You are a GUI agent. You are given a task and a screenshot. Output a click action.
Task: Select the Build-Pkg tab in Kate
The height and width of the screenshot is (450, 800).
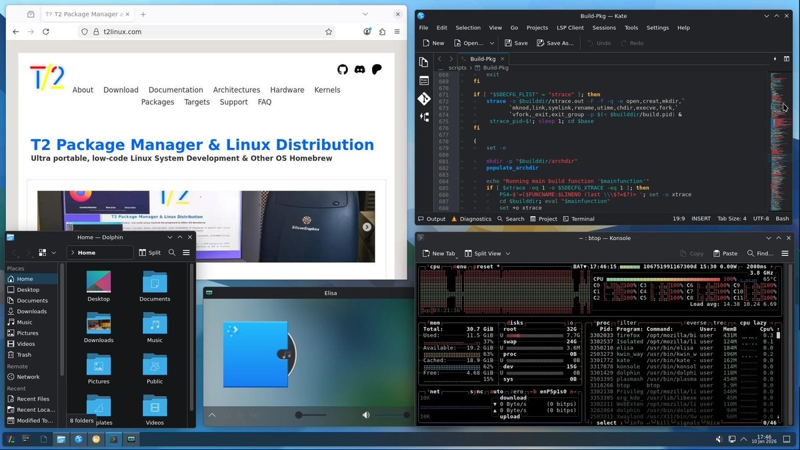pyautogui.click(x=483, y=59)
